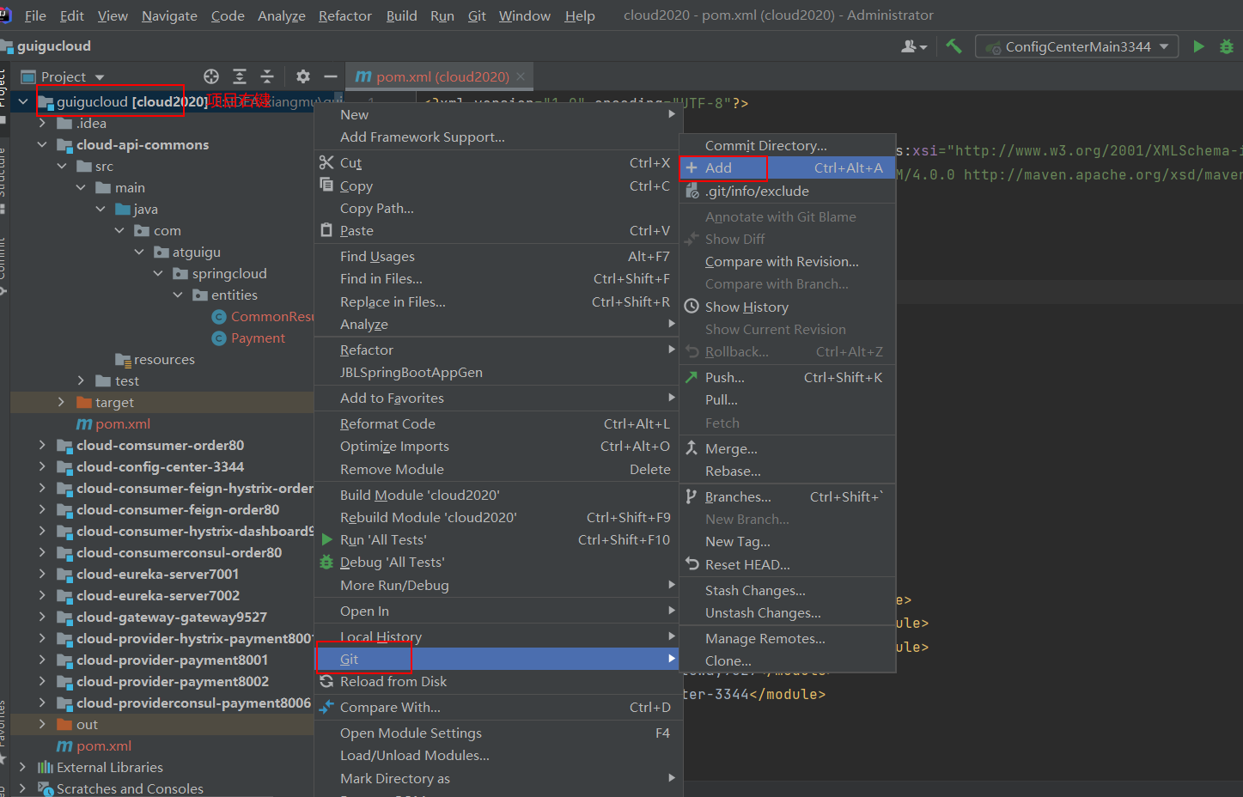Click the Reload from Disk refresh icon

(326, 681)
